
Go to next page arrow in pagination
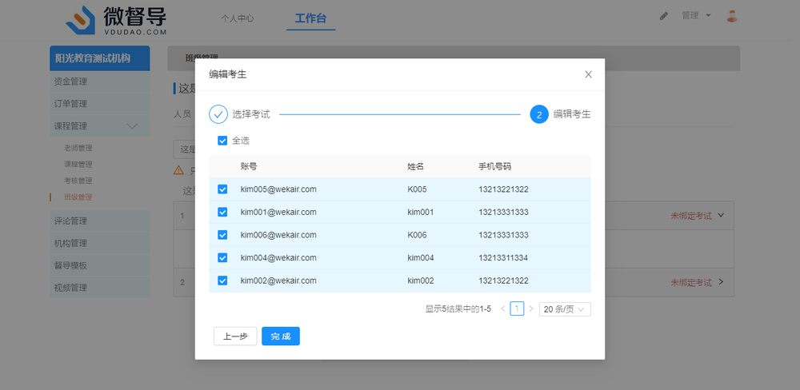[x=531, y=309]
